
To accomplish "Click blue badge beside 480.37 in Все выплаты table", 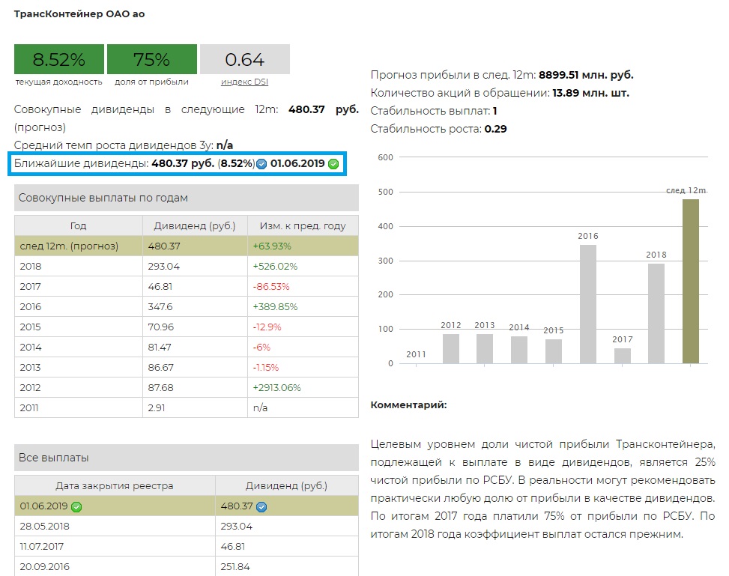I will pyautogui.click(x=261, y=506).
